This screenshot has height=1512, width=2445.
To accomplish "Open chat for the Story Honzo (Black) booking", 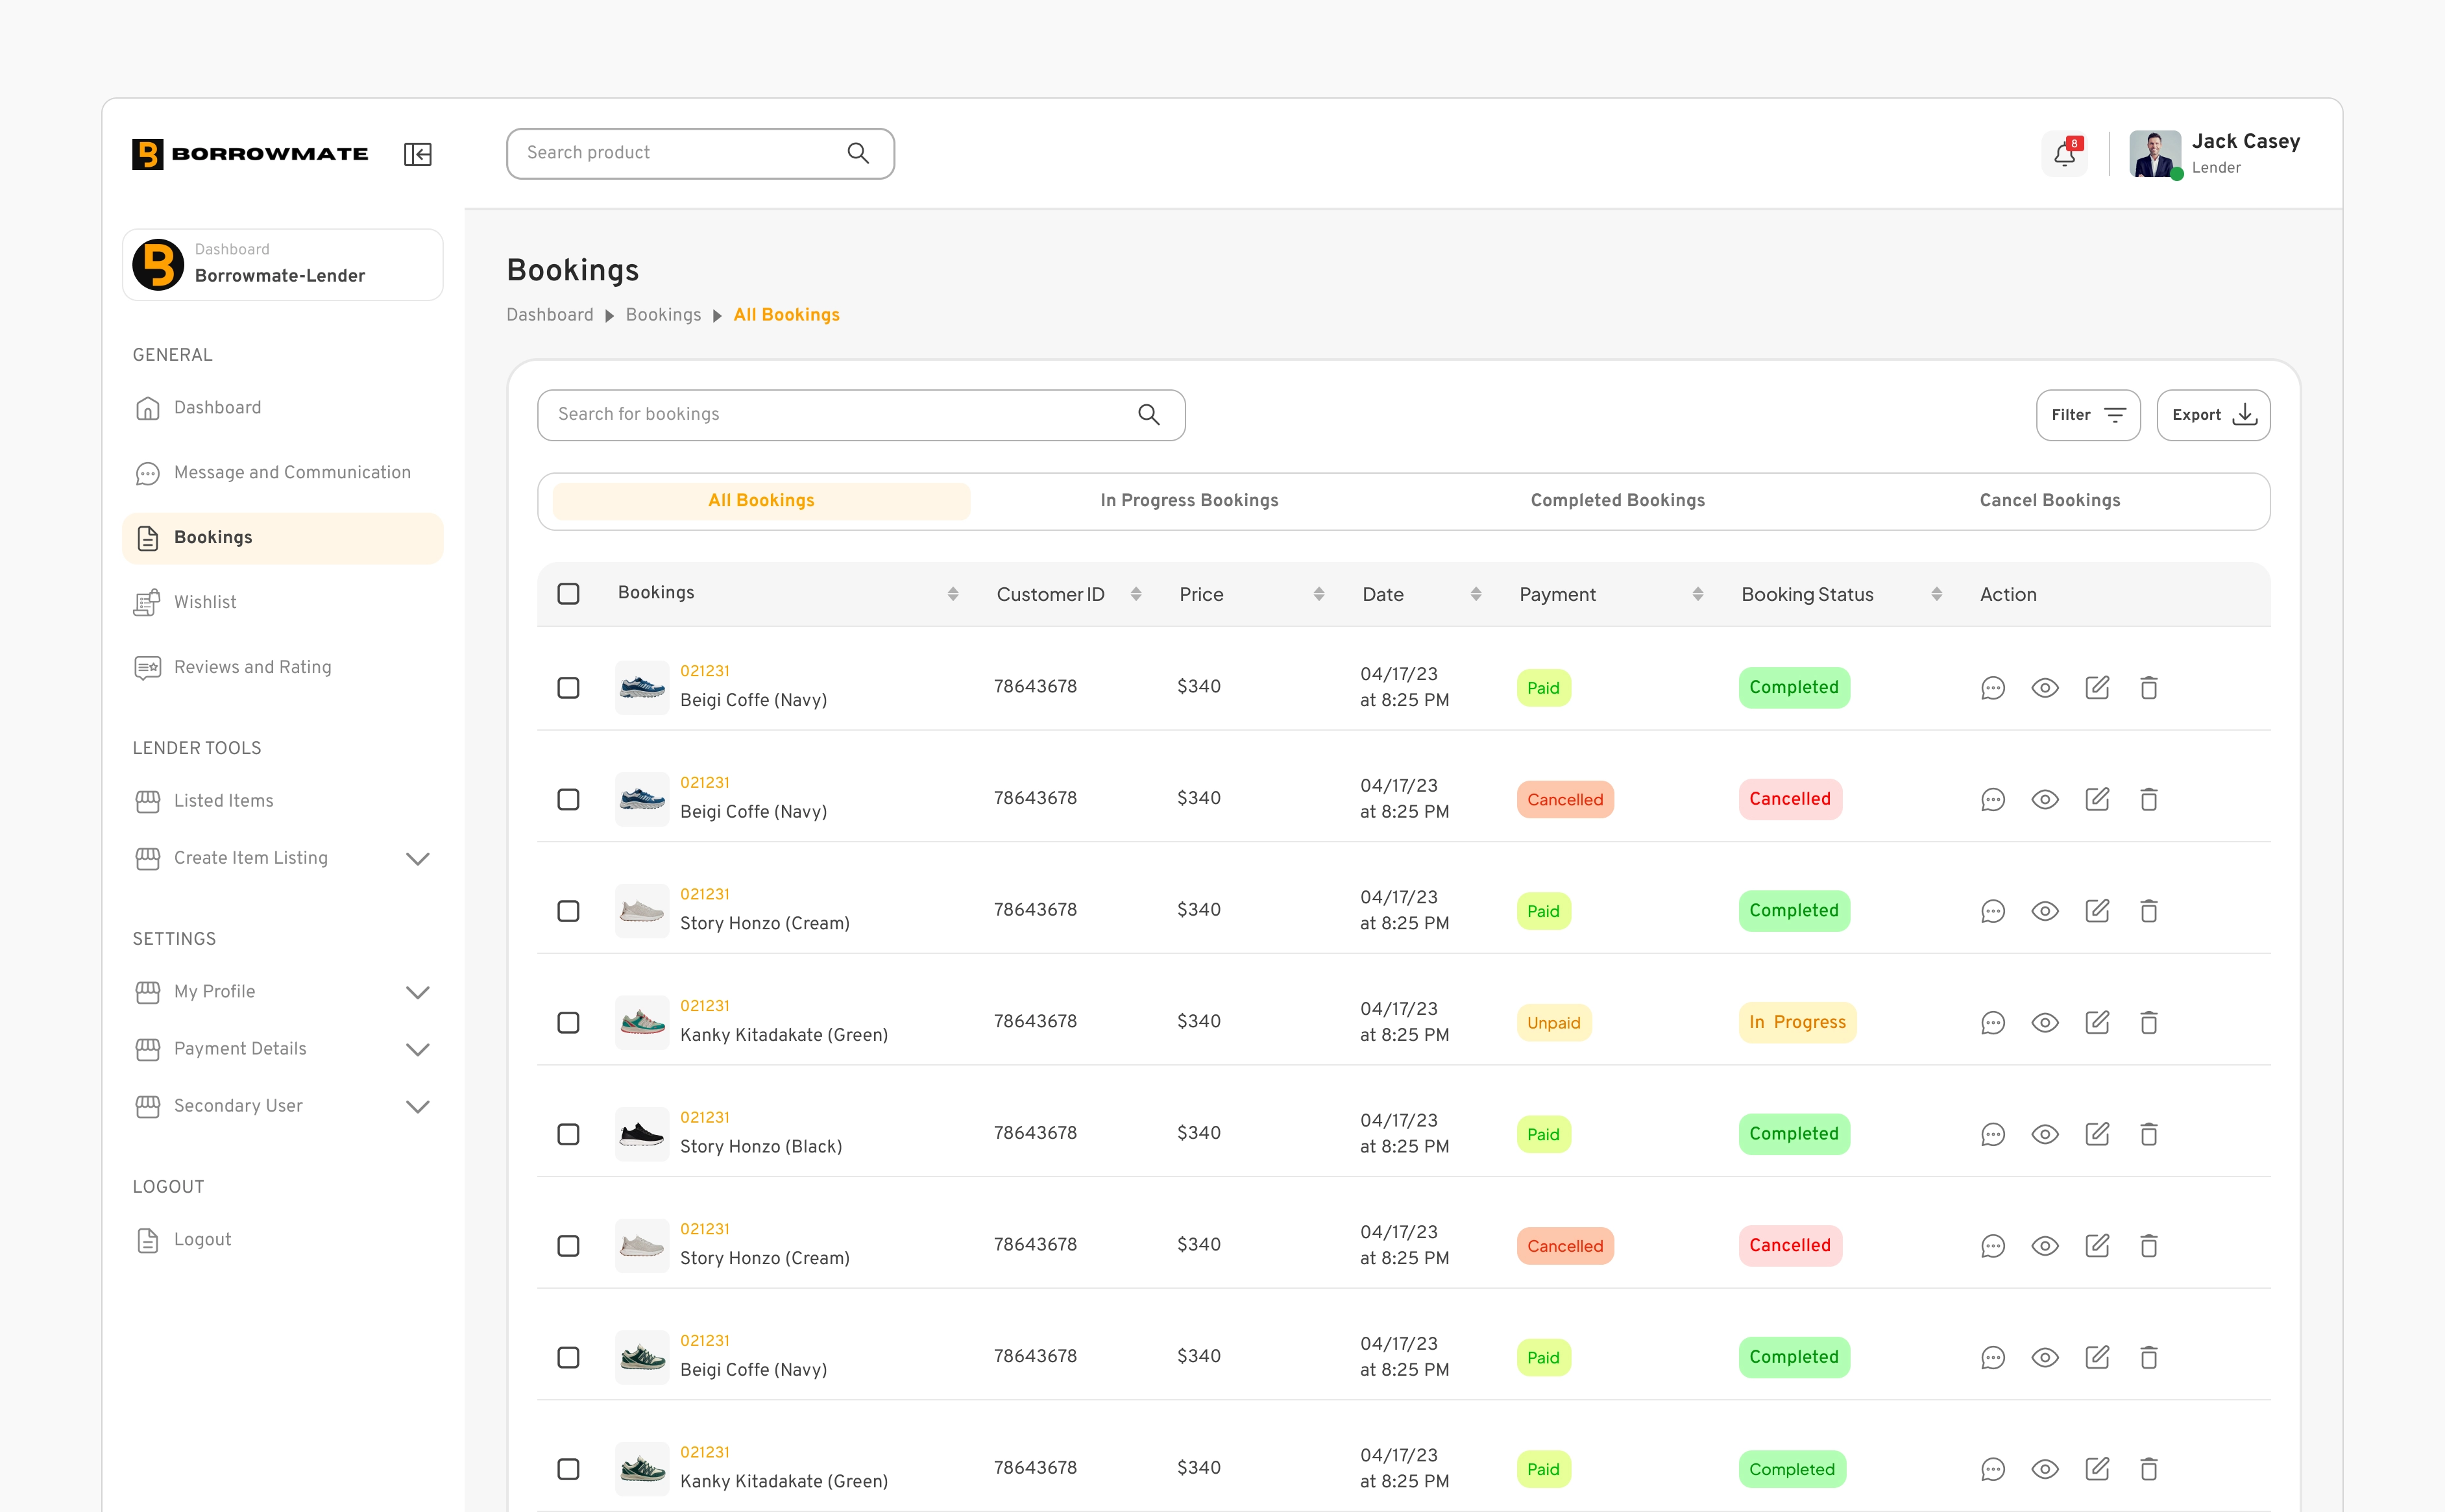I will pyautogui.click(x=1993, y=1134).
